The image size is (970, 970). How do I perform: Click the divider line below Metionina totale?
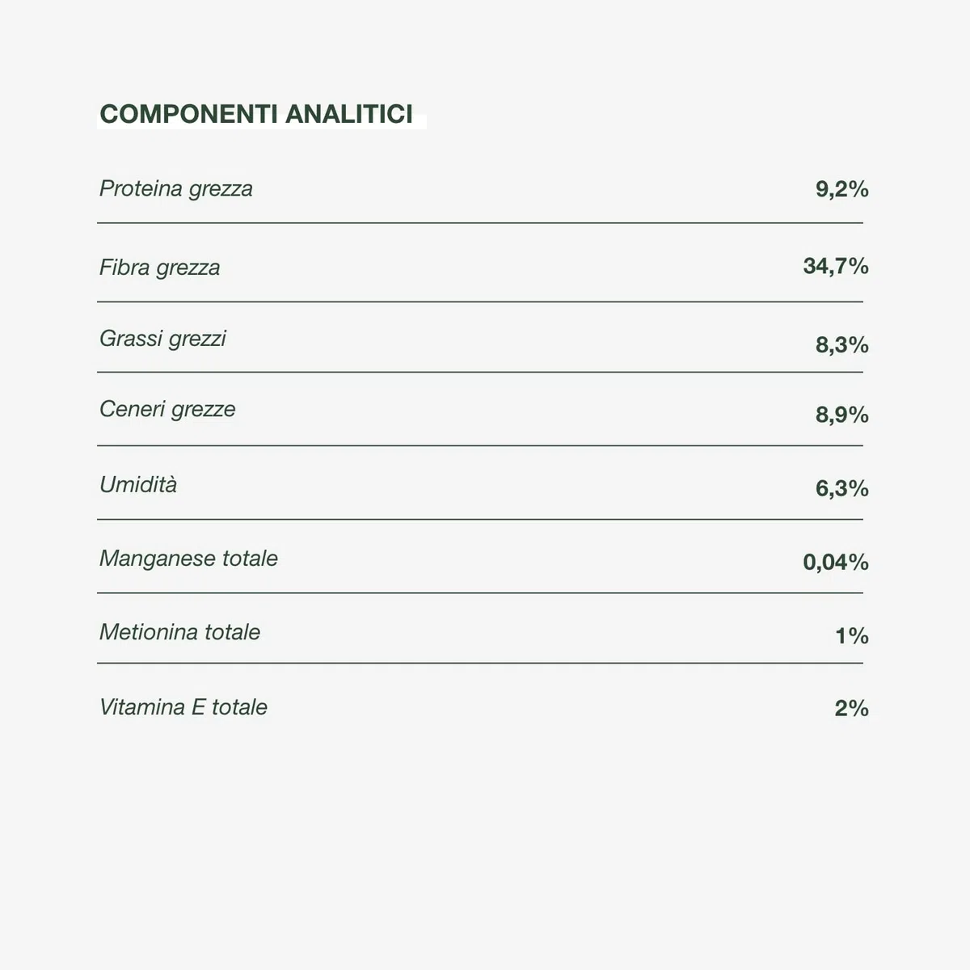click(x=480, y=663)
